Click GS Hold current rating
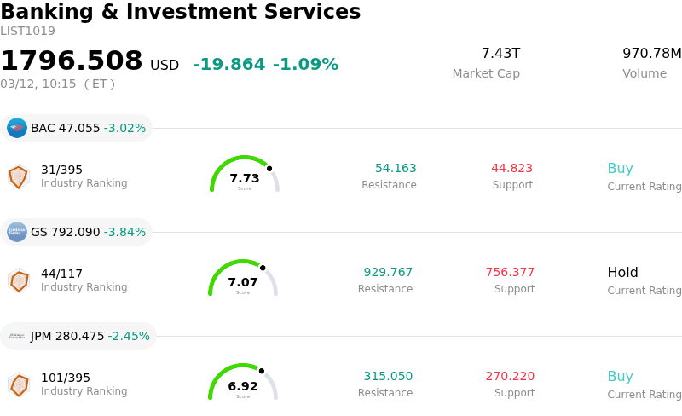682x416 pixels. pos(622,273)
